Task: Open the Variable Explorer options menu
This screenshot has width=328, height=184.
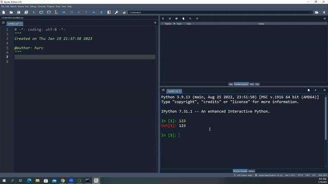Action: tap(324, 18)
